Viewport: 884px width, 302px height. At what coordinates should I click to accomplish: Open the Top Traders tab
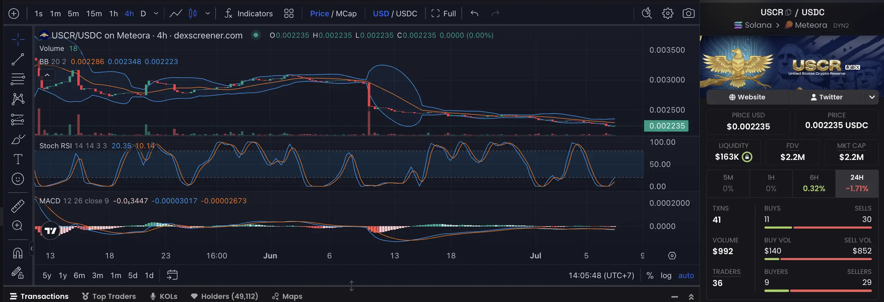(x=109, y=296)
